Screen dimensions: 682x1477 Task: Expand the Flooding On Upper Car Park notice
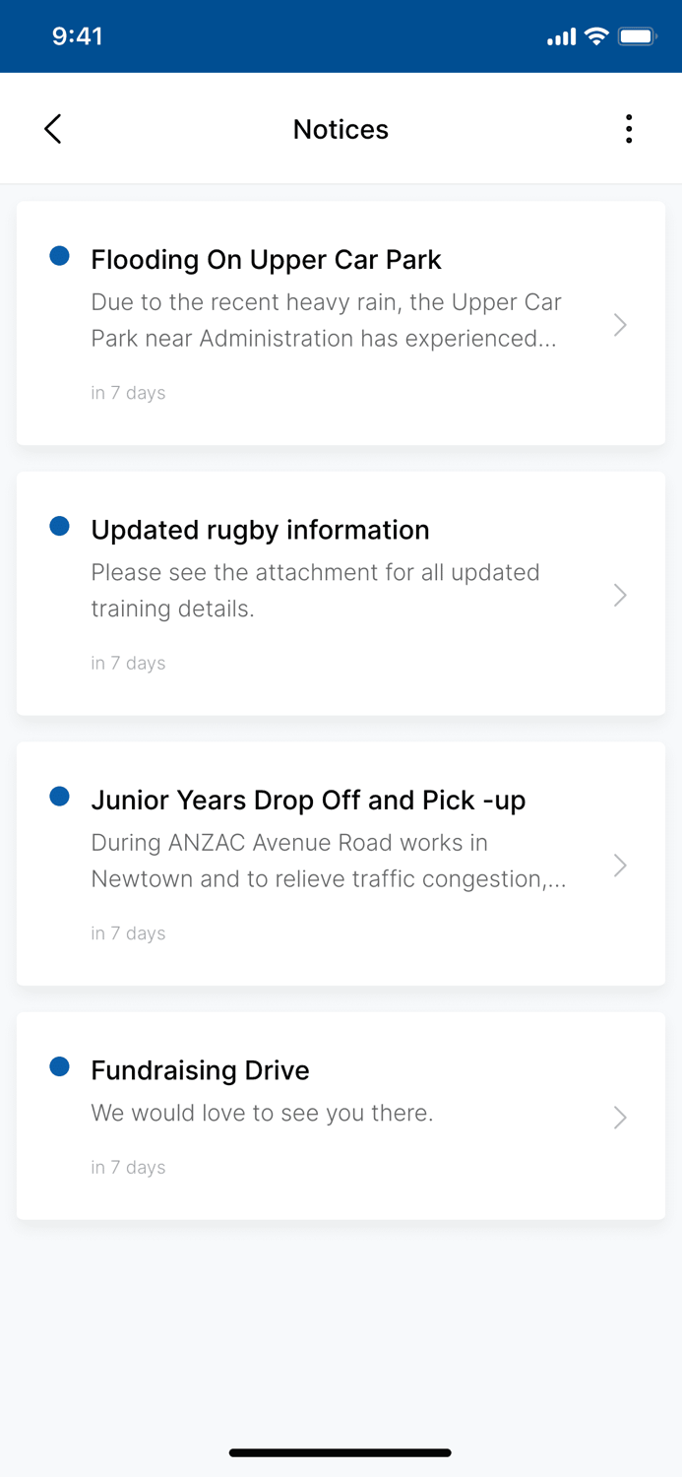[620, 324]
